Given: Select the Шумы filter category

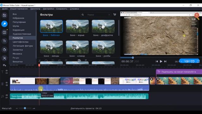Looking at the screenshot, I should (x=16, y=26).
